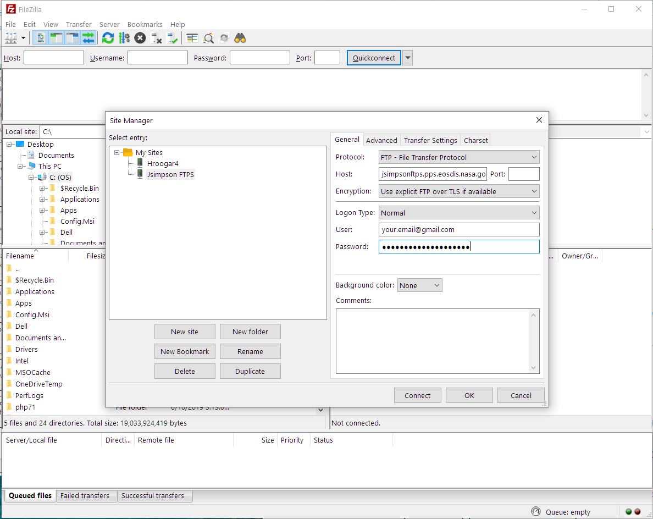Select the PerfLogs folder in file list
This screenshot has width=653, height=519.
tap(29, 395)
